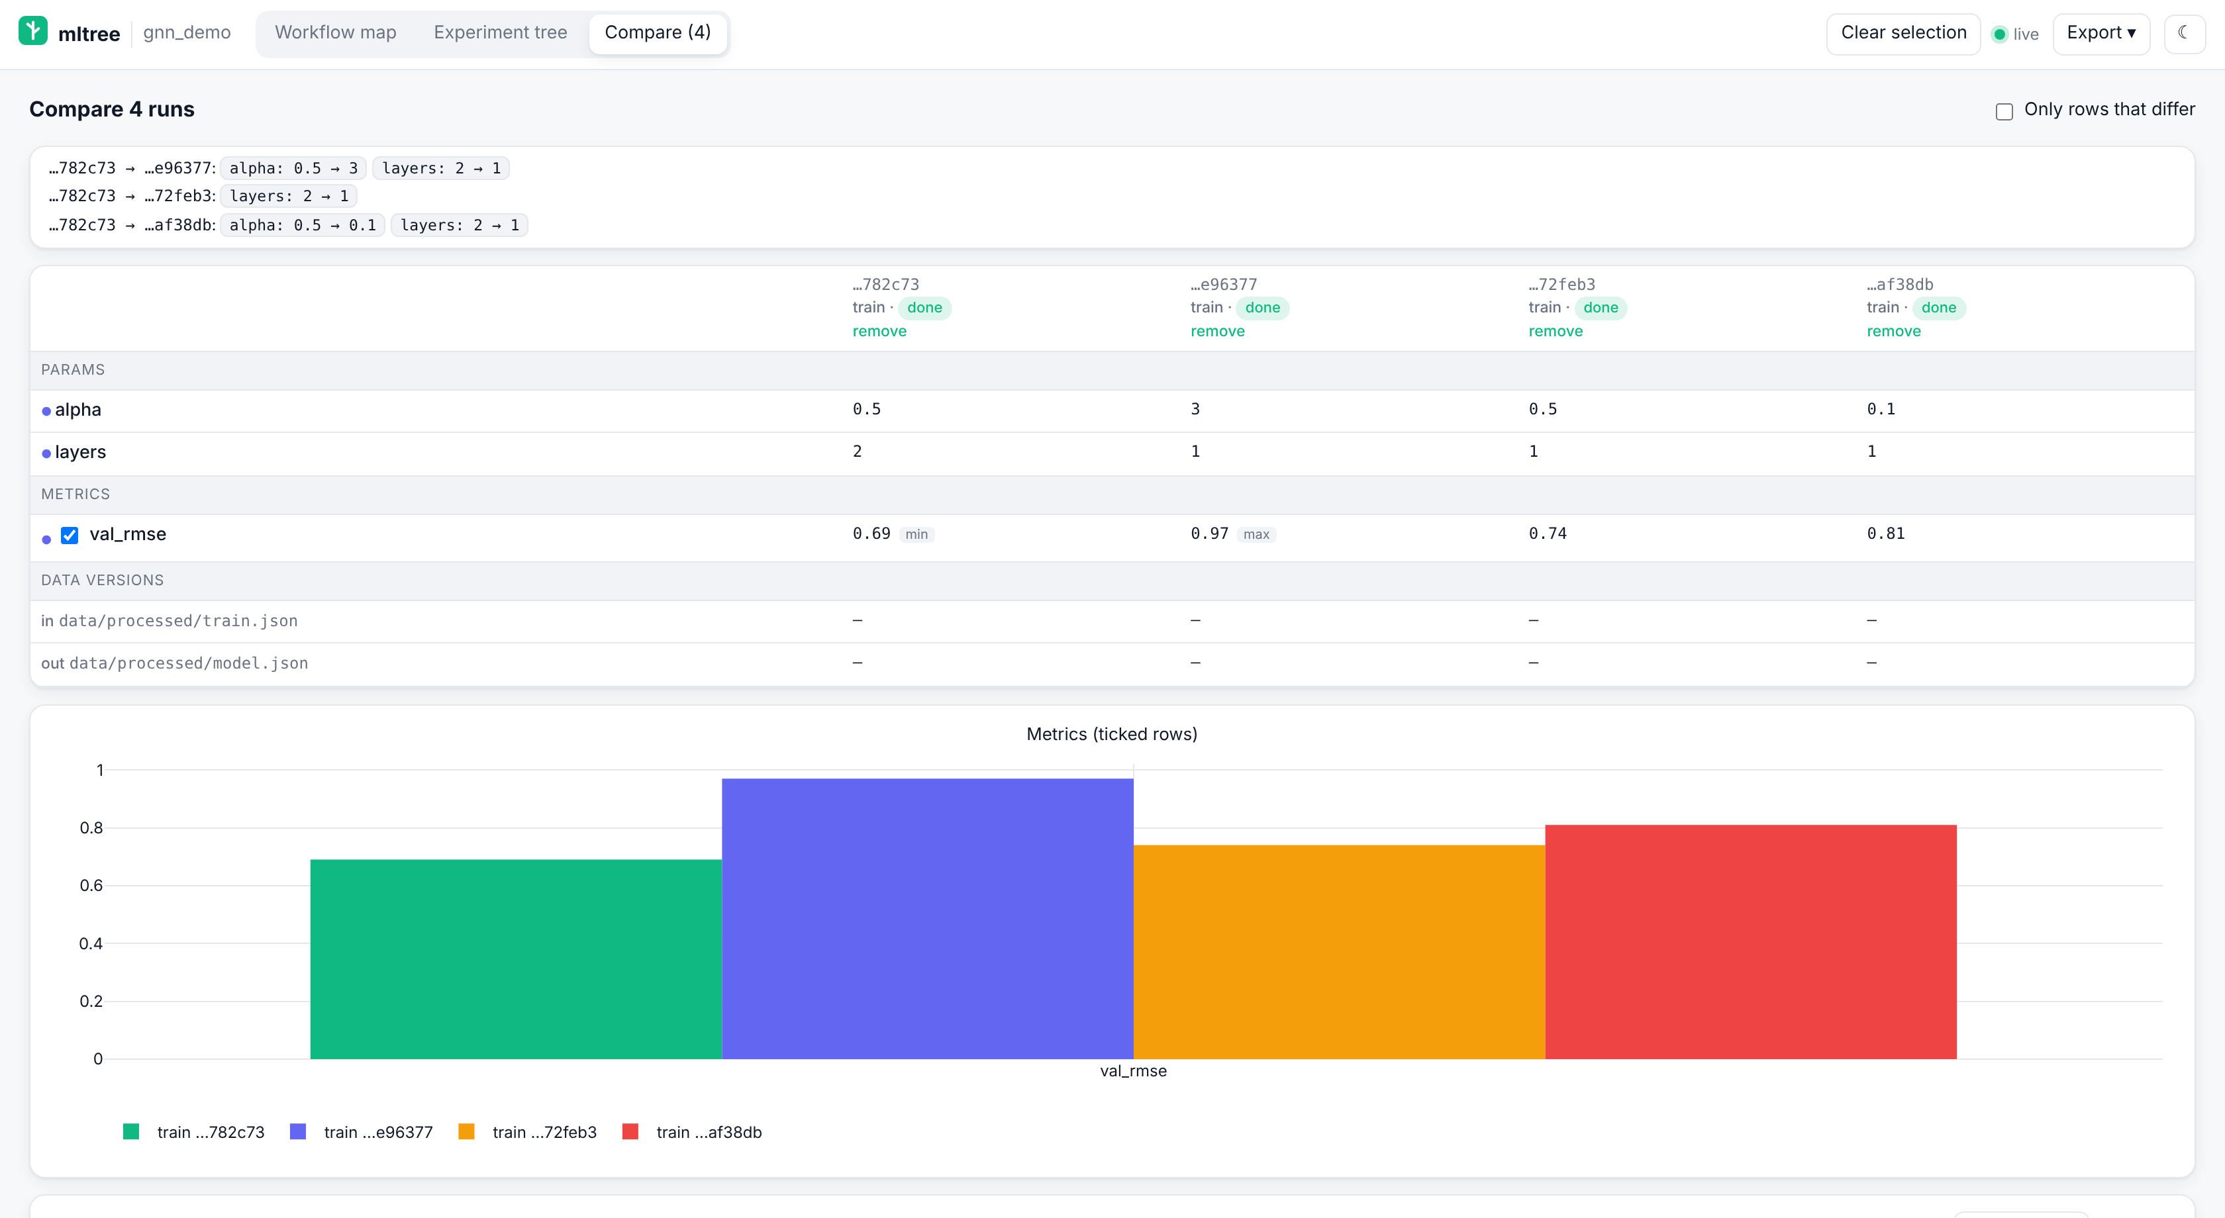The height and width of the screenshot is (1218, 2225).
Task: Untick the val_rmse metric checkbox
Action: 70,536
